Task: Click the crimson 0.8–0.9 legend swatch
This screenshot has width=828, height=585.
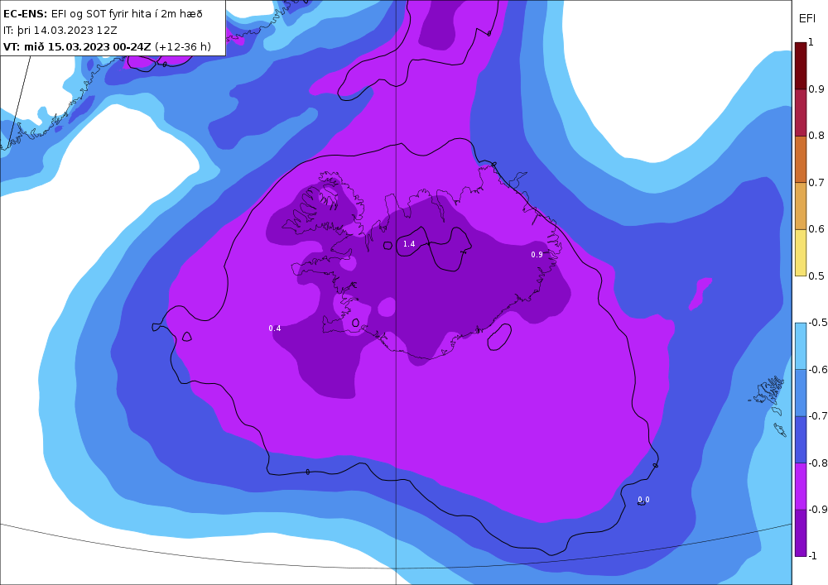Action: click(801, 113)
